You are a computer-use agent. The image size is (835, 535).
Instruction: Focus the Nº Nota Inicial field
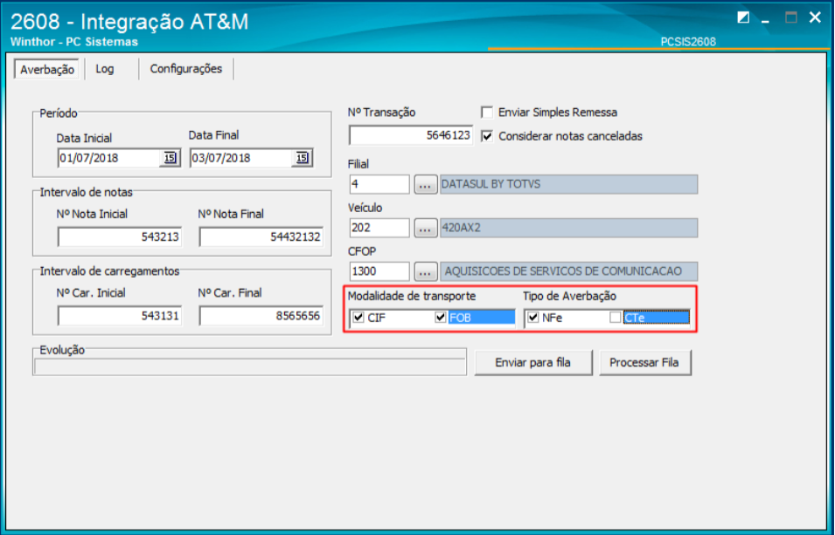120,237
